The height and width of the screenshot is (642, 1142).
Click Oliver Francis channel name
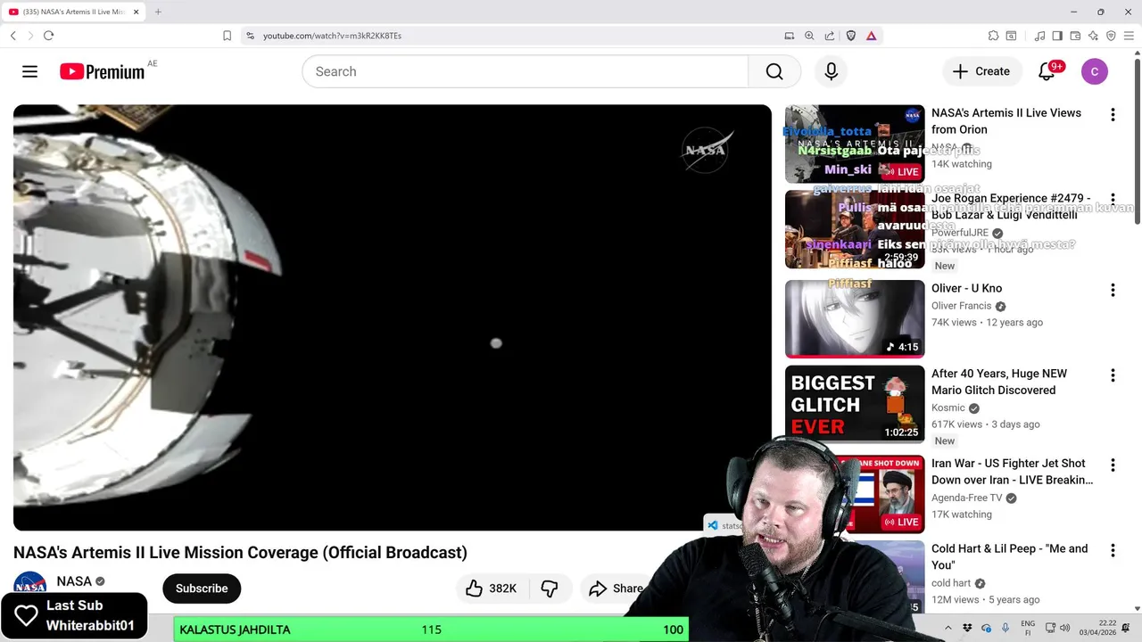click(x=962, y=306)
